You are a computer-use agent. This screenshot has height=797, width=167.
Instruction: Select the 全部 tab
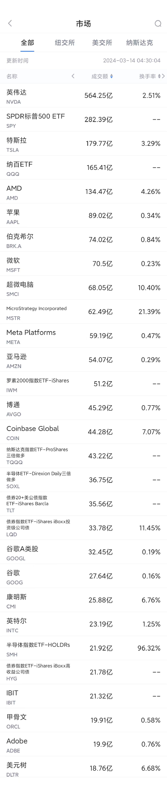click(x=27, y=43)
